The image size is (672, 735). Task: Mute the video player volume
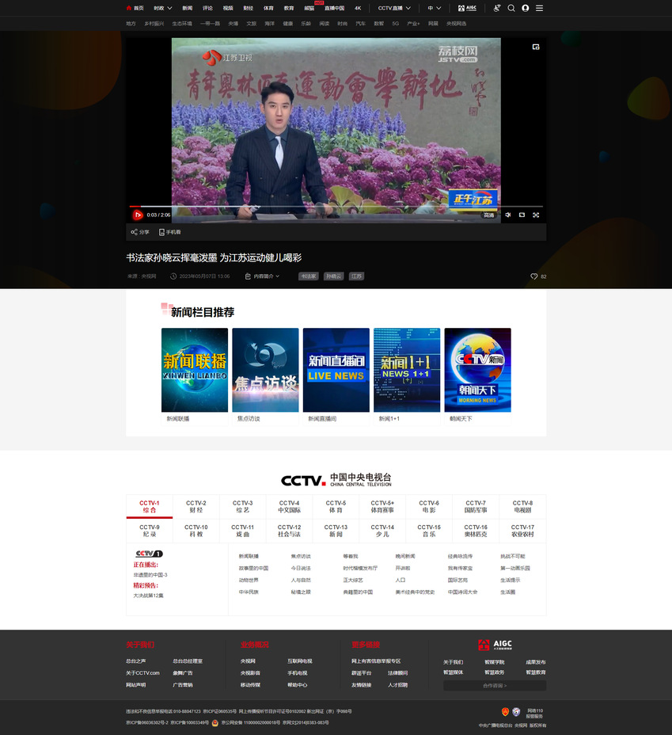coord(507,215)
